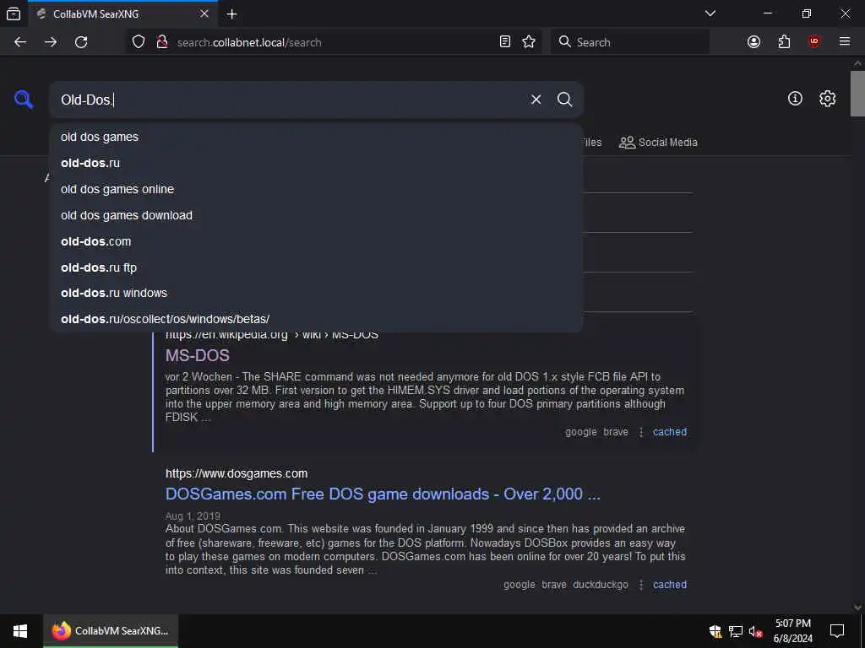Open more options dots for DOSGames result
This screenshot has width=865, height=648.
coord(640,585)
